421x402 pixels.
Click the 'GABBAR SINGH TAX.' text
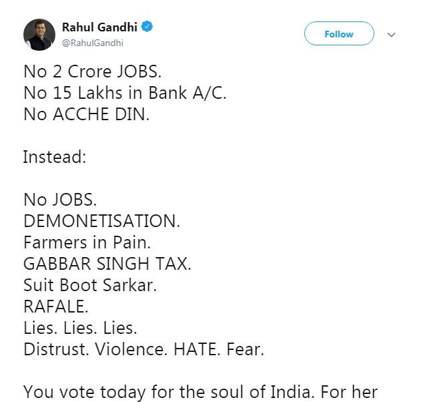[x=107, y=264]
